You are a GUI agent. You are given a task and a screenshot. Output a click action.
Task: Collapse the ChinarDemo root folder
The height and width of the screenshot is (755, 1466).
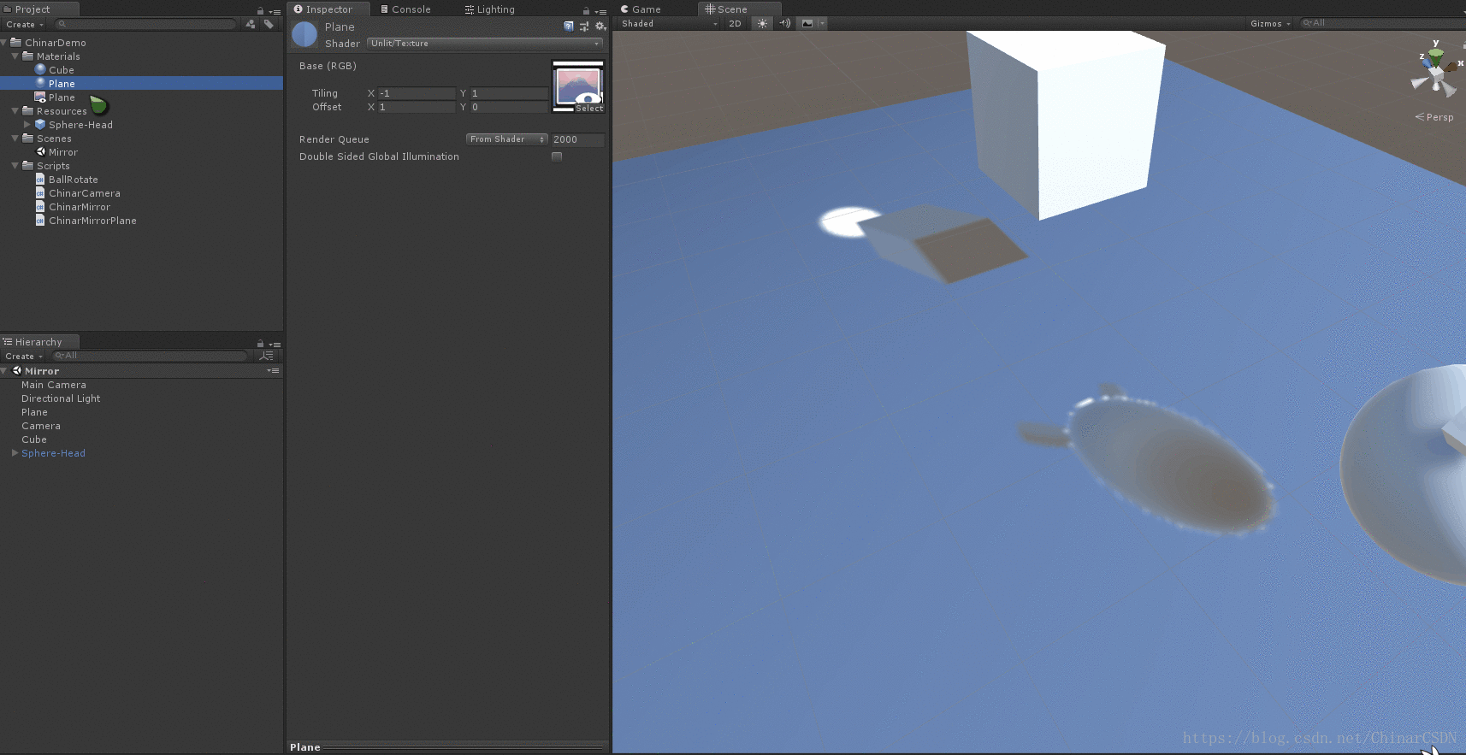(4, 42)
